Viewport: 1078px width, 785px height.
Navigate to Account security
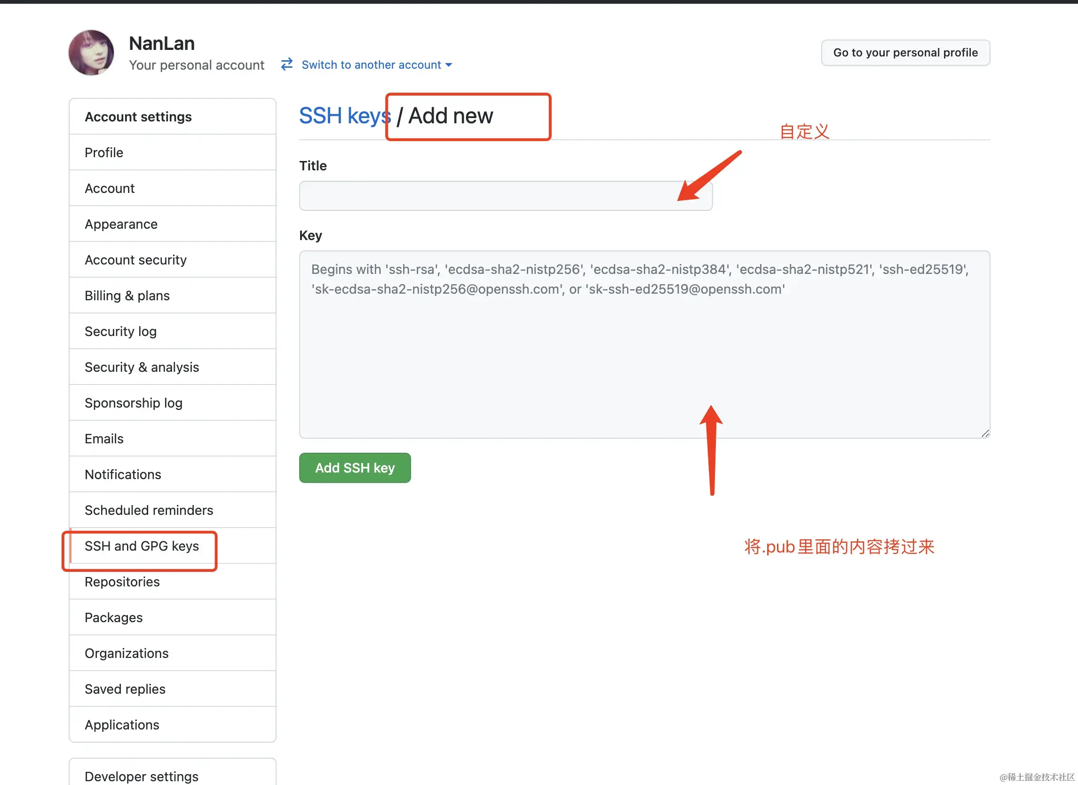coord(135,260)
